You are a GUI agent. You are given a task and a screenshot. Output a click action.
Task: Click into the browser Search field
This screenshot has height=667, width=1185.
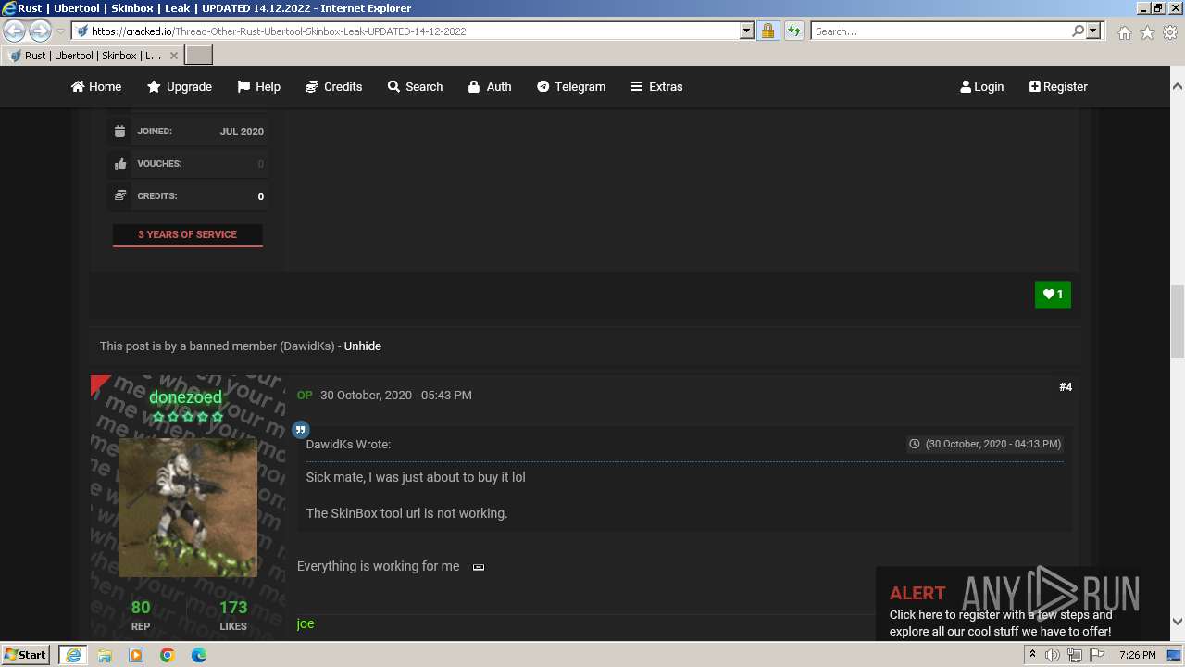(x=940, y=31)
